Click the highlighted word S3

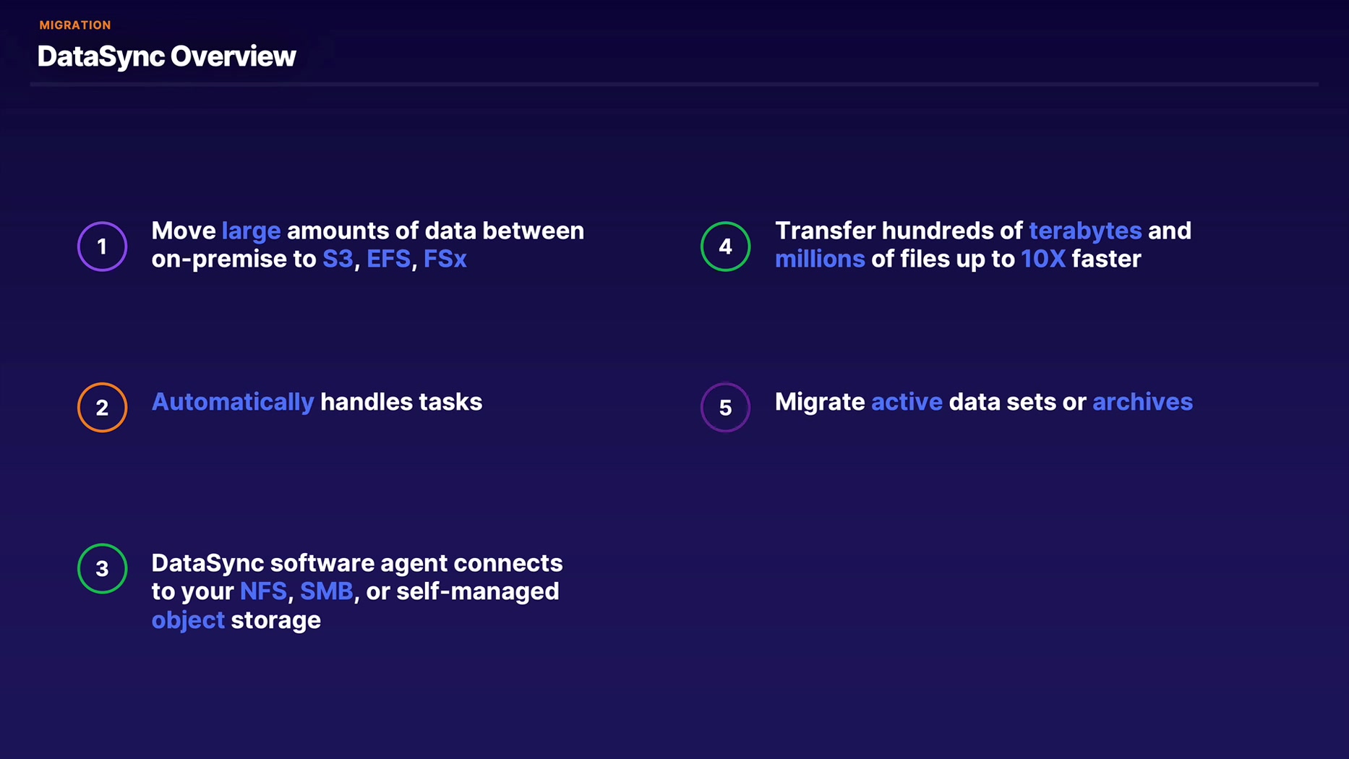click(338, 259)
